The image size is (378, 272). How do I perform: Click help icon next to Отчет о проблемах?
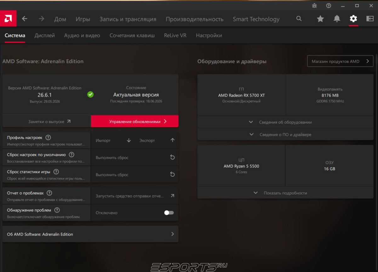click(x=49, y=193)
